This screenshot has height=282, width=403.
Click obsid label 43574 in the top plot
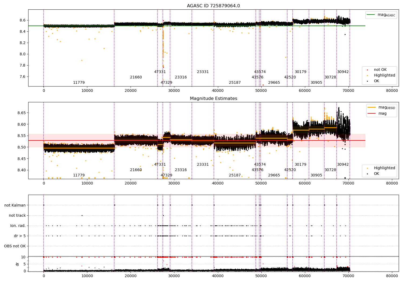[260, 72]
